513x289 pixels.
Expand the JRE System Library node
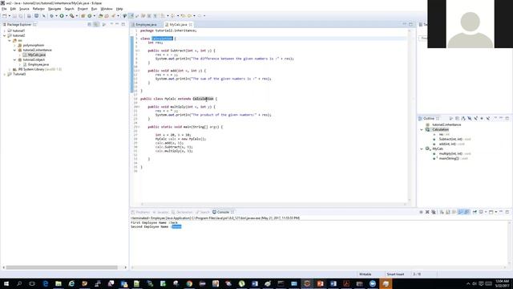point(10,70)
